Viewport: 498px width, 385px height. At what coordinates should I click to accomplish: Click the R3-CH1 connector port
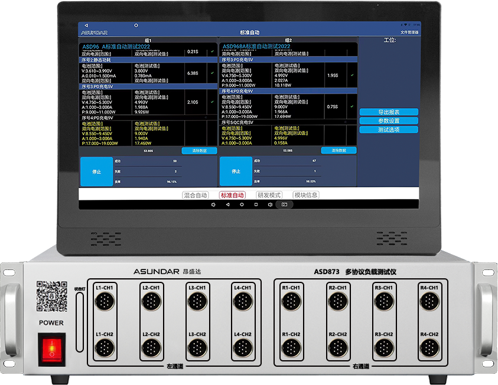(x=384, y=301)
